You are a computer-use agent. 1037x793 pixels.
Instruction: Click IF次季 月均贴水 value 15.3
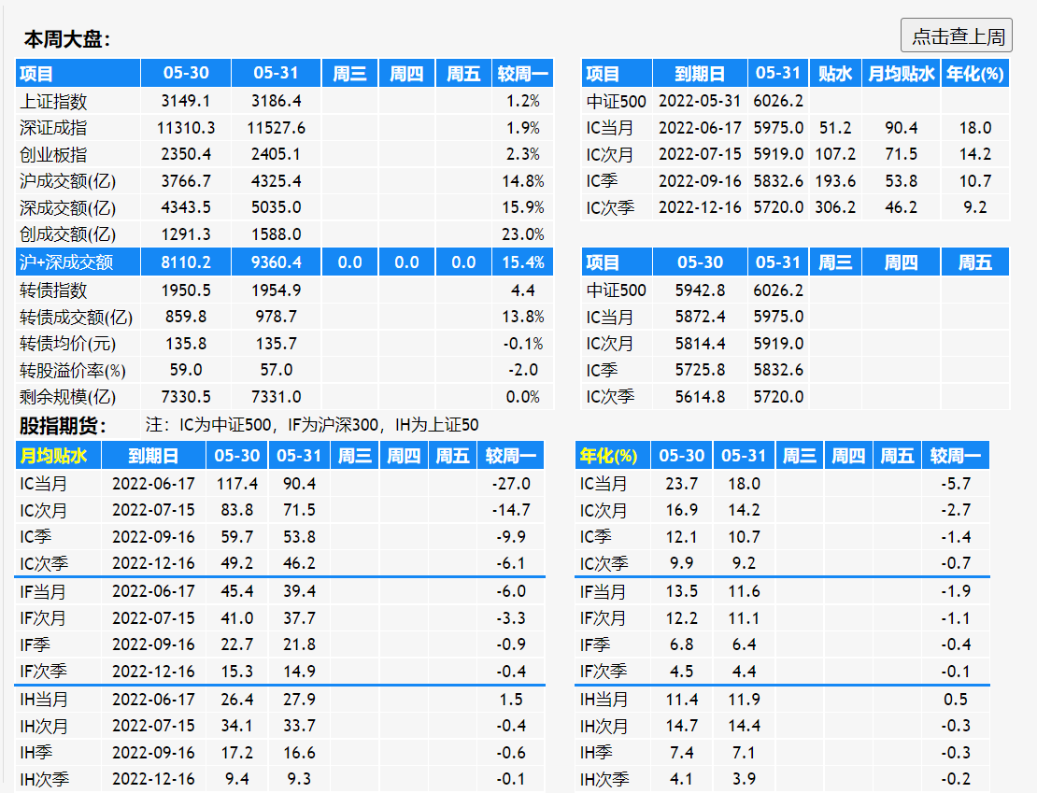click(236, 672)
